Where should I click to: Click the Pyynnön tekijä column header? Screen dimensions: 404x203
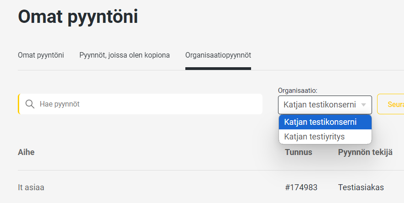coord(365,152)
